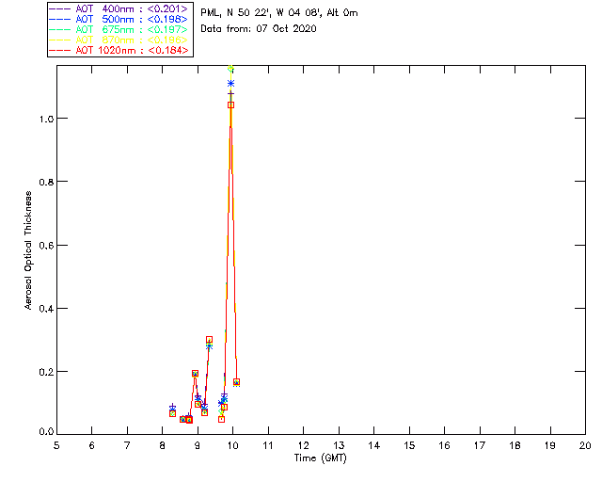Screen dimensions: 602x482
Task: Click the x-axis tick label 15
Action: click(409, 445)
